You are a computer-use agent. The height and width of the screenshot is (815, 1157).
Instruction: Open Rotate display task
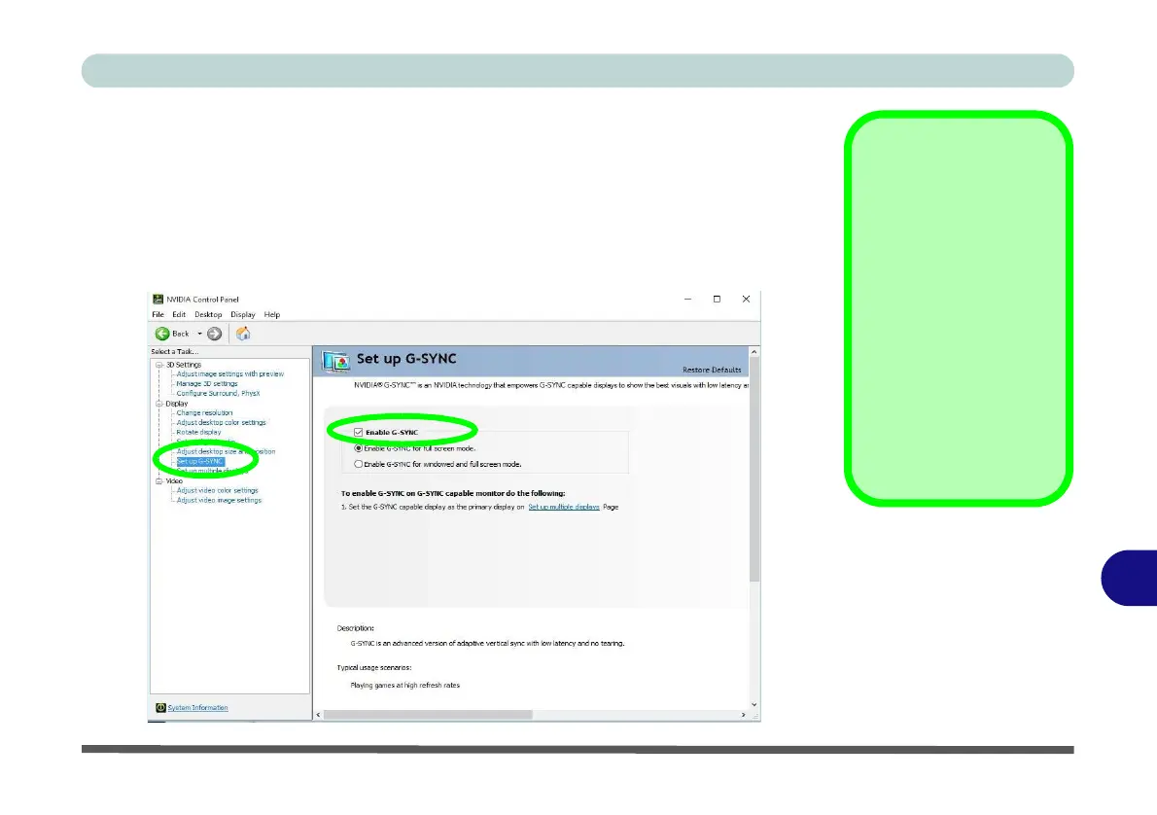198,433
